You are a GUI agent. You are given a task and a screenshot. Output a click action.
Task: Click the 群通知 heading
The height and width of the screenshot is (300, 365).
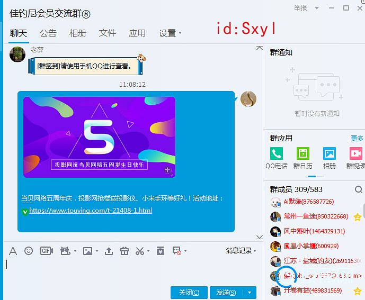(x=281, y=52)
